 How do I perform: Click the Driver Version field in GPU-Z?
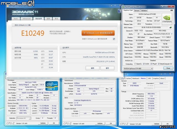tap(153, 50)
